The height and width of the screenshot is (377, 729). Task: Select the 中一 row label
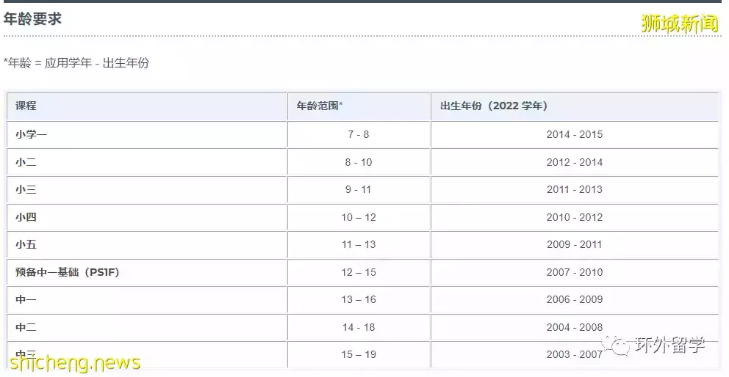point(26,299)
